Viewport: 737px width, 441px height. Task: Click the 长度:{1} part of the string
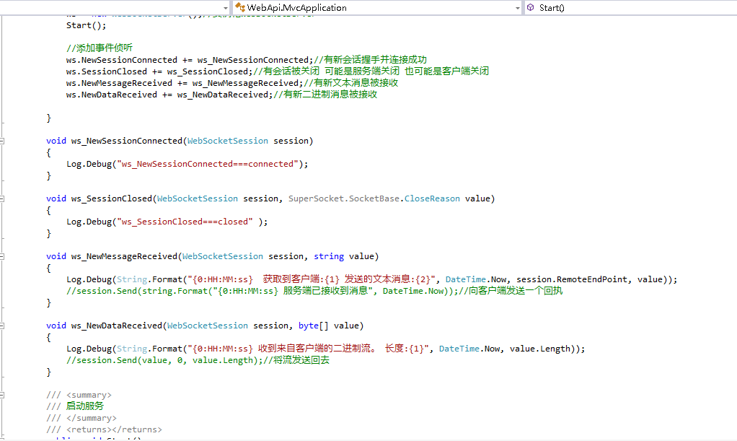coord(405,349)
